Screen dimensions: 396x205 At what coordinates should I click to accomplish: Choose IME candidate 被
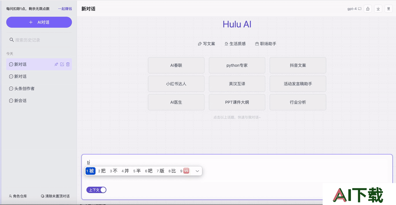coord(91,171)
